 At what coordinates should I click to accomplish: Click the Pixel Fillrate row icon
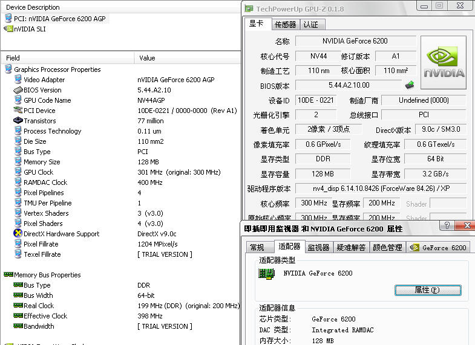pyautogui.click(x=18, y=244)
